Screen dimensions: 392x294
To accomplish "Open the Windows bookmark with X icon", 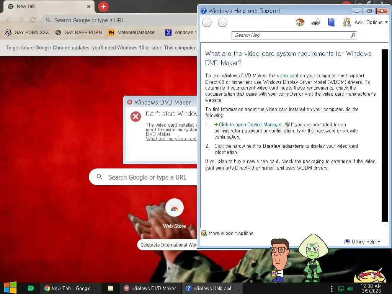I will point(181,33).
